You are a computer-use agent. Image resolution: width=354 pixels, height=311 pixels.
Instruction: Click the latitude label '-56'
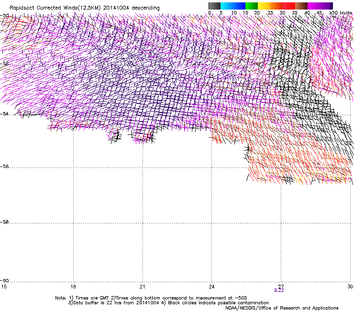pyautogui.click(x=4, y=167)
